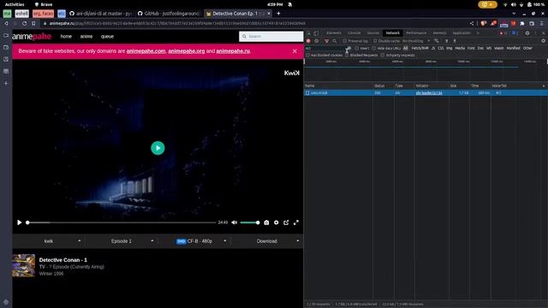The image size is (548, 308).
Task: Click the Detective Conan poster thumbnail
Action: 24,265
